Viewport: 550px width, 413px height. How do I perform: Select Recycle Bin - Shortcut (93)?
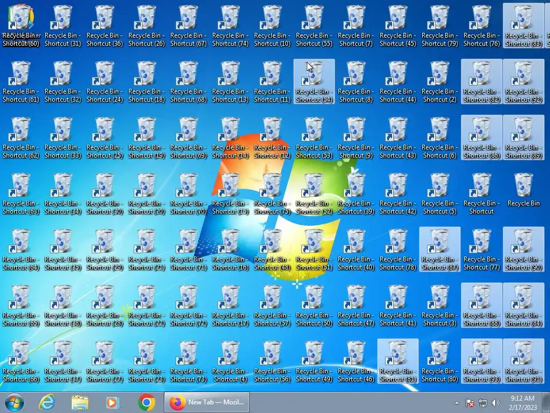tap(482, 361)
